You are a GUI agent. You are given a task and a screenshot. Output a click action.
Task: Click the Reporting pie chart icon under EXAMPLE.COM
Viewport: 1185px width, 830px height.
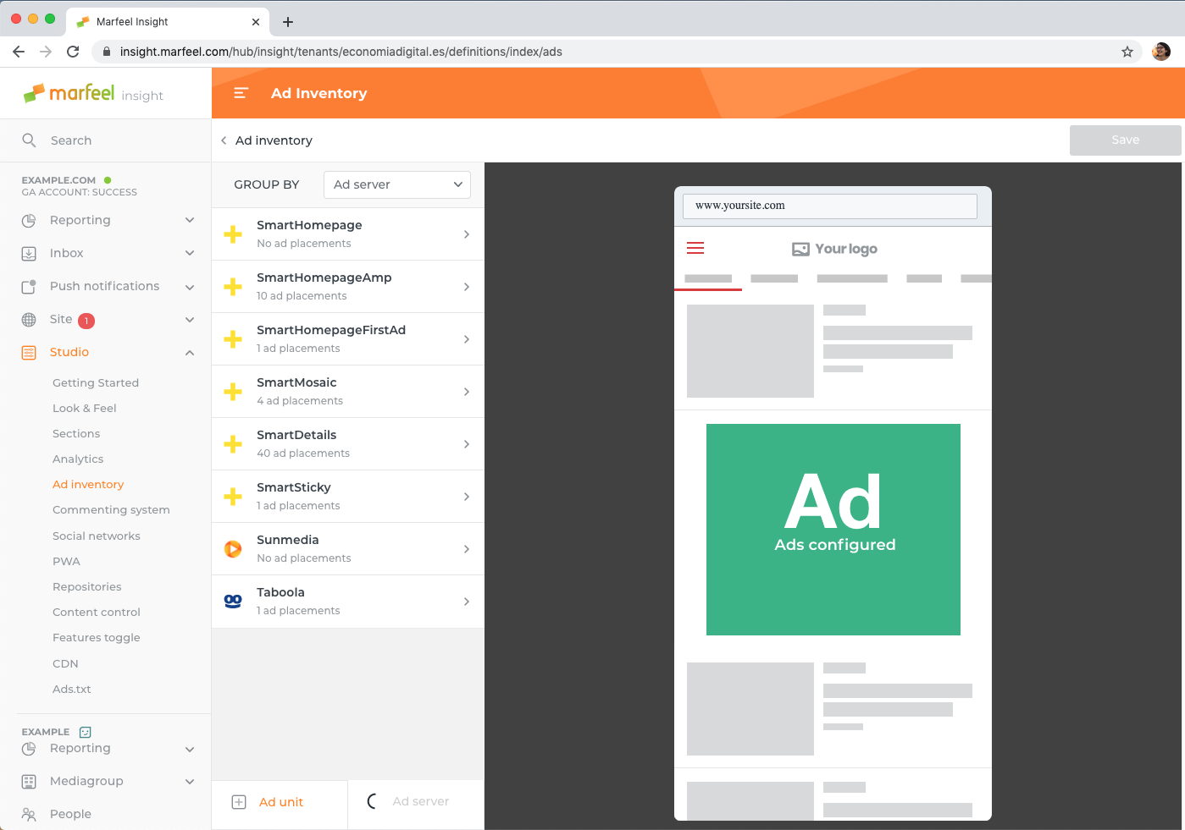(x=29, y=220)
